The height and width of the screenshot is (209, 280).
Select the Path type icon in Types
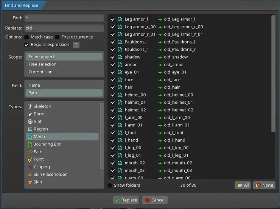[30, 152]
